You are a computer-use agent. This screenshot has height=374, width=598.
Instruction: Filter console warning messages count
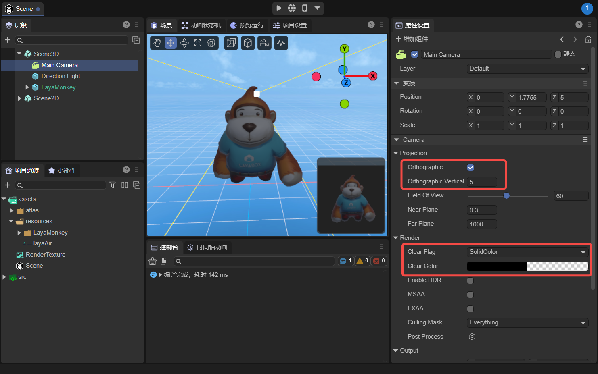(362, 261)
